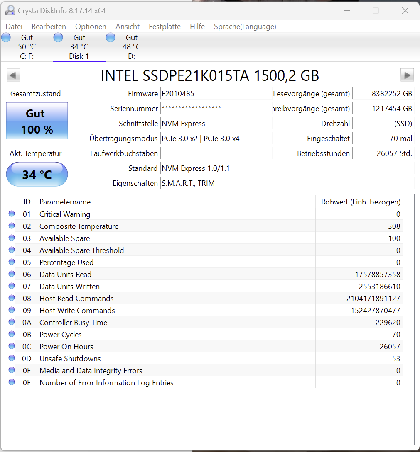The width and height of the screenshot is (420, 452).
Task: Click the Gesamtzustand label
Action: (36, 94)
